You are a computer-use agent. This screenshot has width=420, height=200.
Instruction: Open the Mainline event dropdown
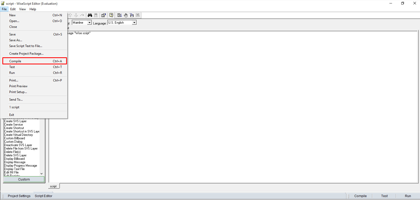(89, 23)
